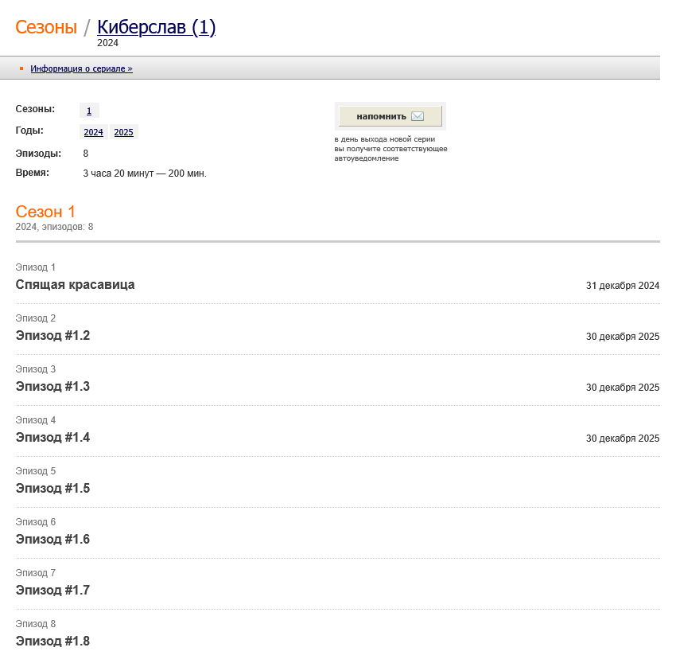The height and width of the screenshot is (659, 676).
Task: Click the orange bullet beside Информация о сериале
Action: point(21,68)
